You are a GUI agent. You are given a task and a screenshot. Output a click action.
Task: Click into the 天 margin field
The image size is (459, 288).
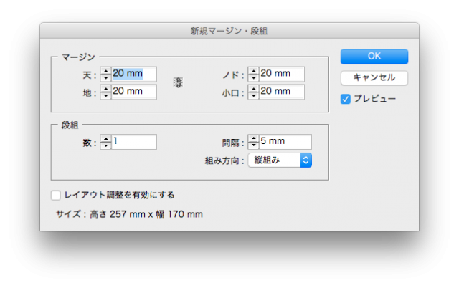click(133, 74)
